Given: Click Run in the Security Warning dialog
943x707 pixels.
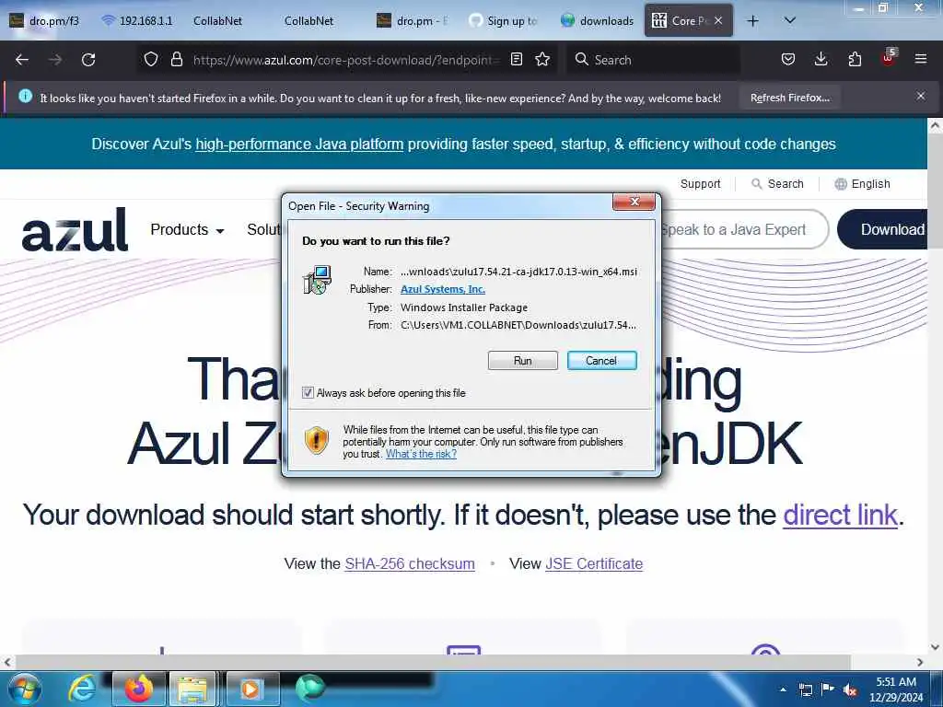Looking at the screenshot, I should 523,361.
